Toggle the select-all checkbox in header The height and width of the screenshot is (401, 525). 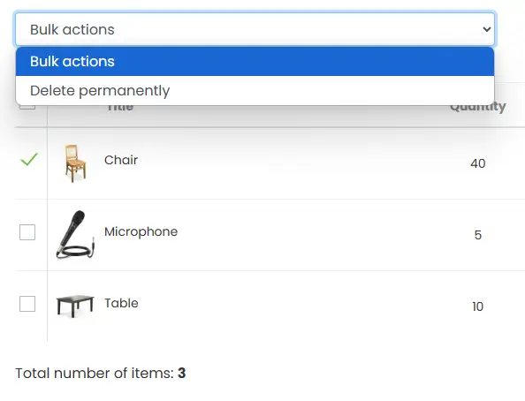tap(27, 107)
